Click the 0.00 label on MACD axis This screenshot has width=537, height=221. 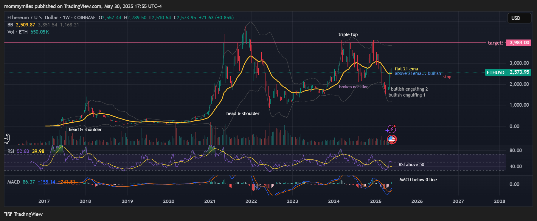514,184
